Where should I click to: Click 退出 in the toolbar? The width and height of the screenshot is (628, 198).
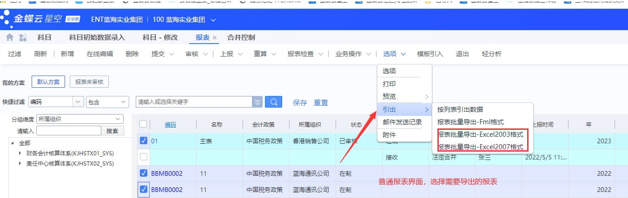click(x=463, y=54)
